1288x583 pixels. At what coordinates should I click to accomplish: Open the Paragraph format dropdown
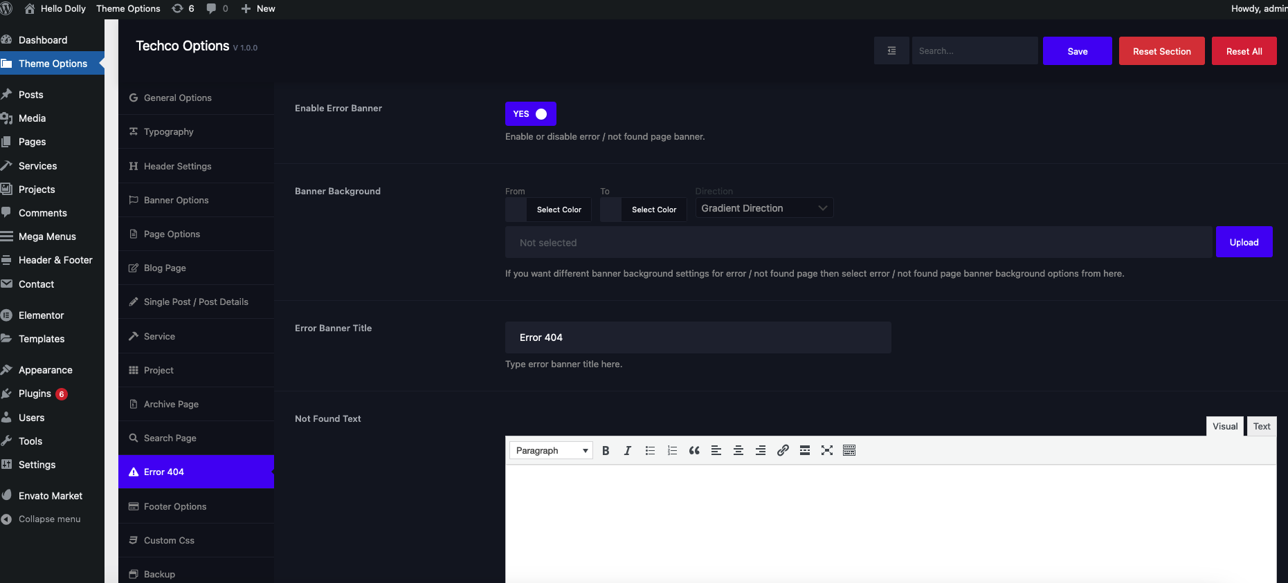click(x=551, y=451)
